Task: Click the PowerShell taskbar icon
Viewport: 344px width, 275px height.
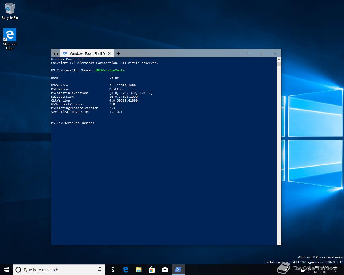Action: 178,270
